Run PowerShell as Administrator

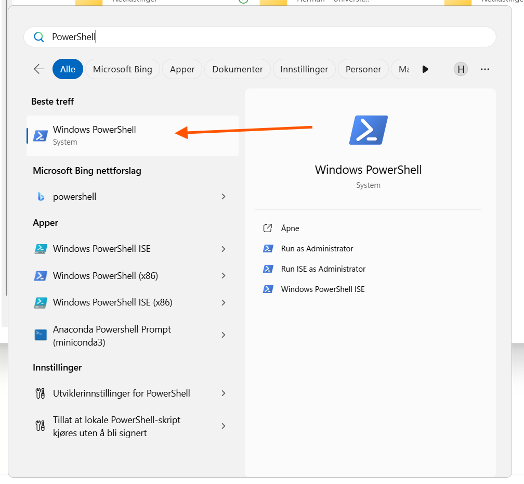click(x=316, y=249)
